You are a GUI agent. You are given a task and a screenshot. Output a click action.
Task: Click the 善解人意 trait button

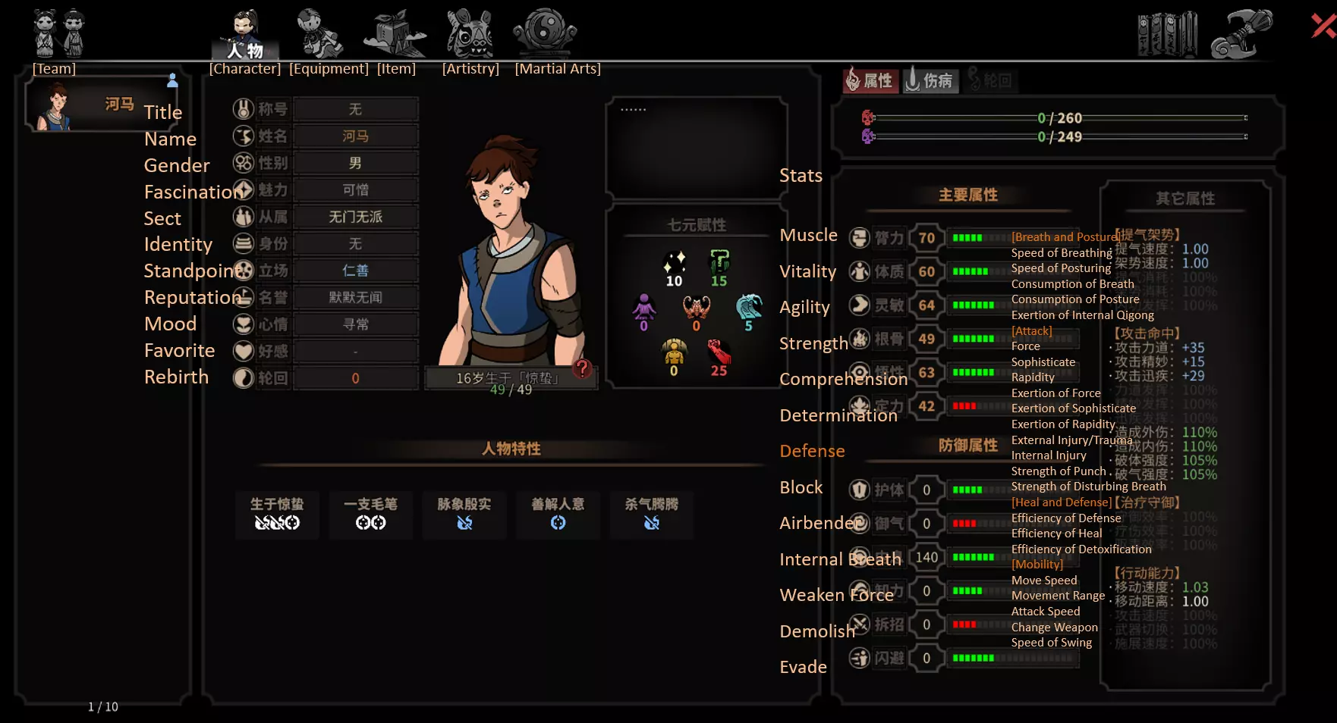[558, 514]
